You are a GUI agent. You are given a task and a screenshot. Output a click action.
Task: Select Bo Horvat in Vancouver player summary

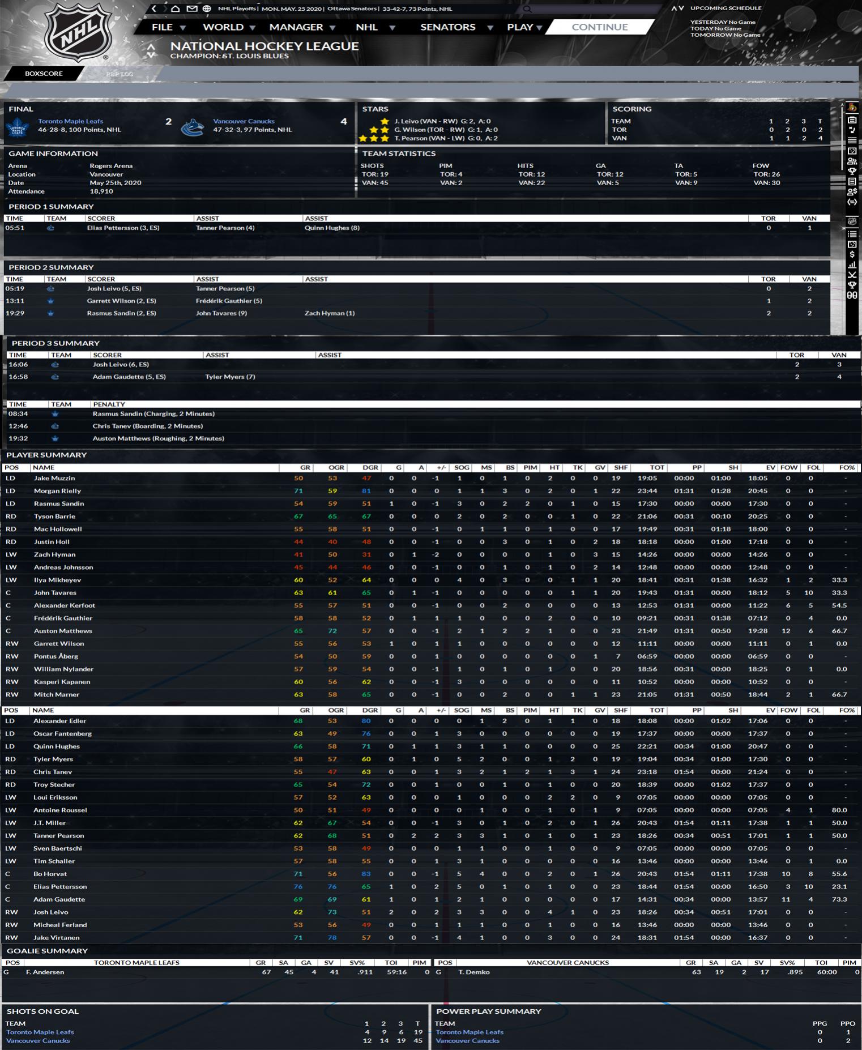pyautogui.click(x=50, y=874)
